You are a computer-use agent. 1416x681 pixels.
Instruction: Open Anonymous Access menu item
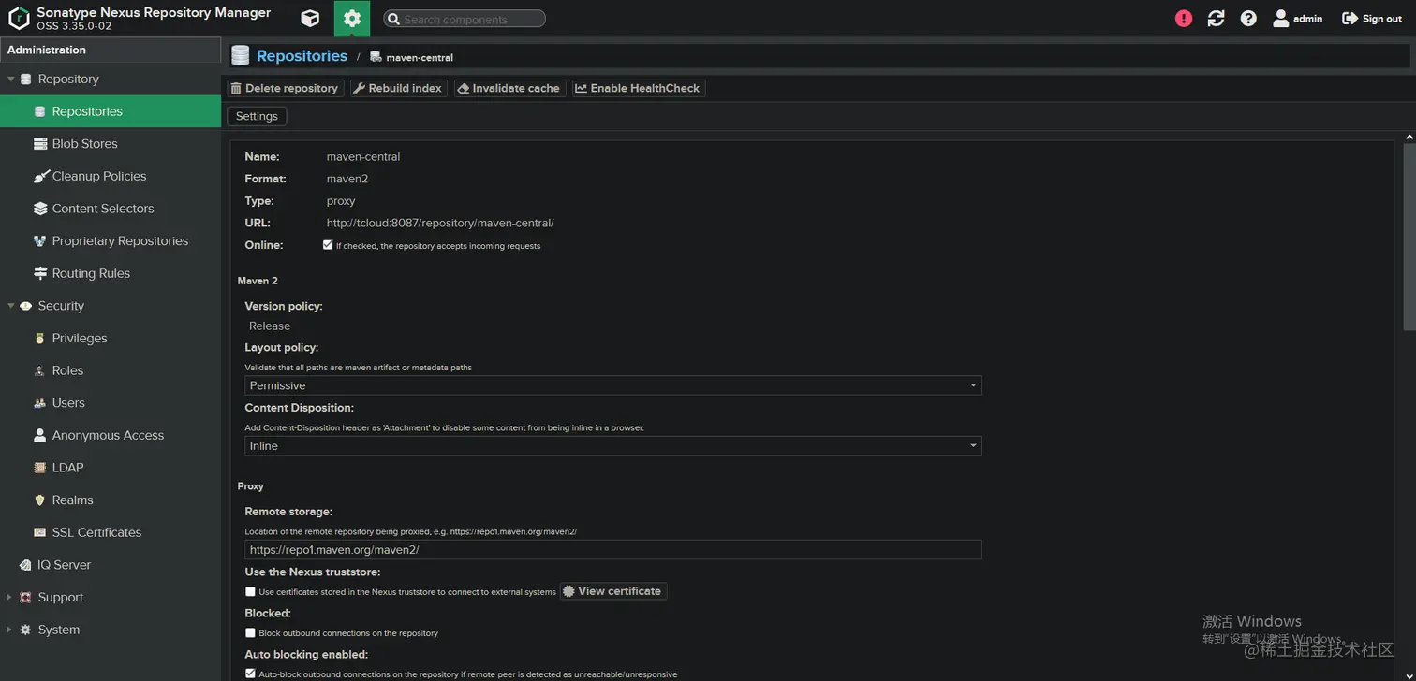(x=111, y=435)
